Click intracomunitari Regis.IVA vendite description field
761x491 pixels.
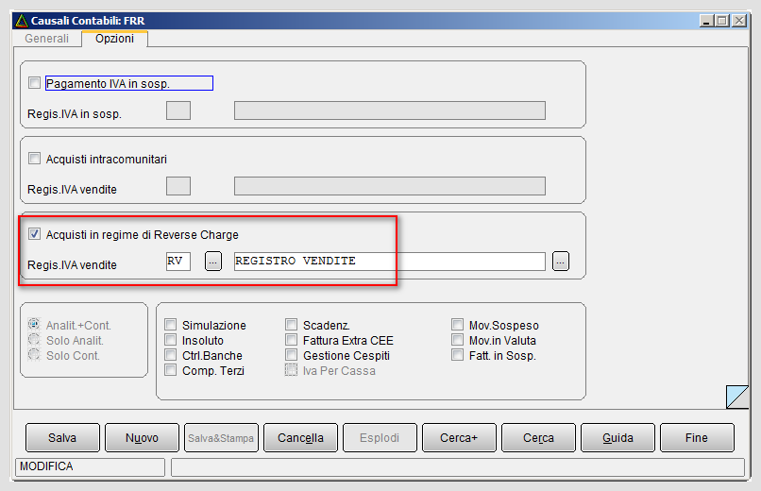390,186
